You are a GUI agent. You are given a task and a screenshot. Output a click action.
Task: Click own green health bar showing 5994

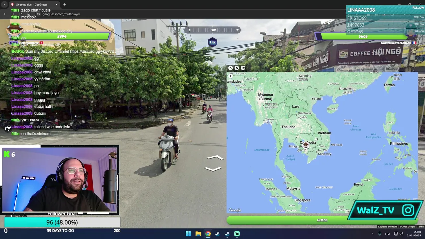[x=62, y=36]
